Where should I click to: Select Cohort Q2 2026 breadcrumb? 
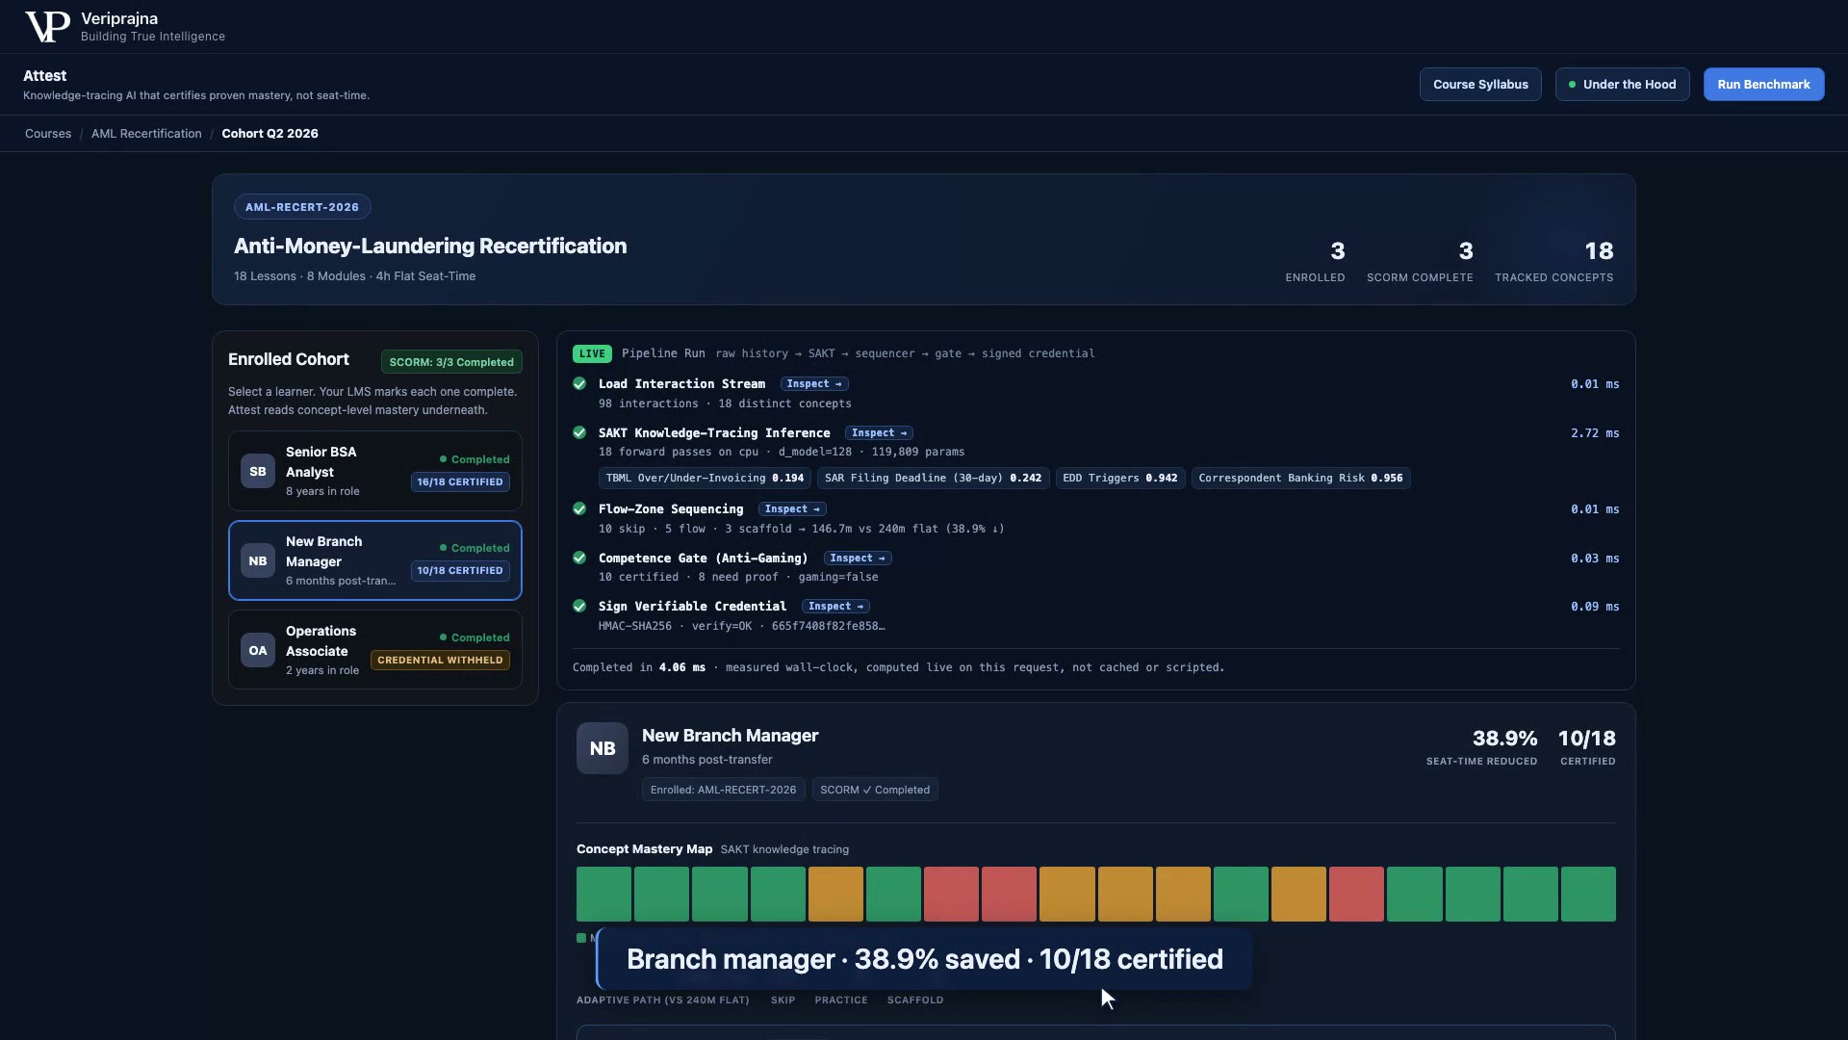click(x=269, y=134)
